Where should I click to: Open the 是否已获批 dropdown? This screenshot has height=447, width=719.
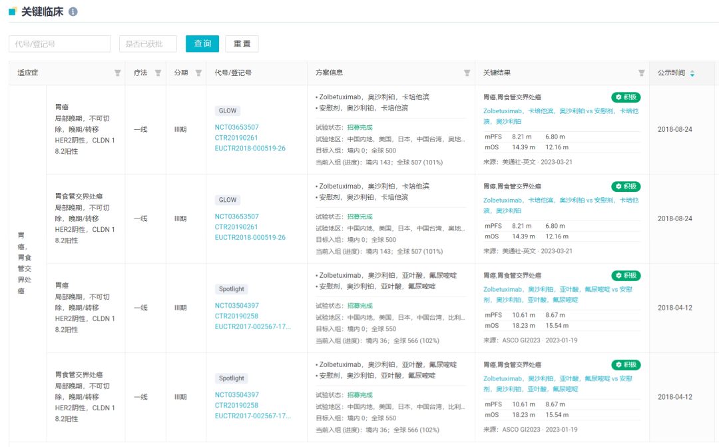pyautogui.click(x=148, y=44)
